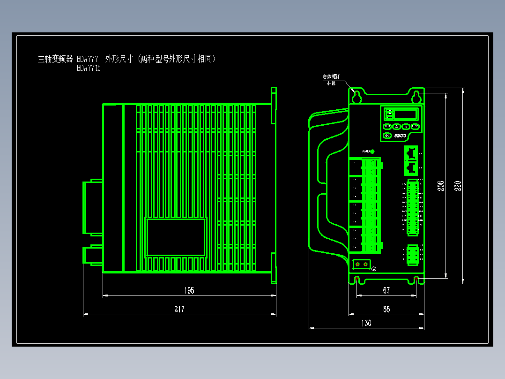The image size is (505, 379).
Task: Click the bottom-right mounting slot cross mark
Action: (416, 278)
